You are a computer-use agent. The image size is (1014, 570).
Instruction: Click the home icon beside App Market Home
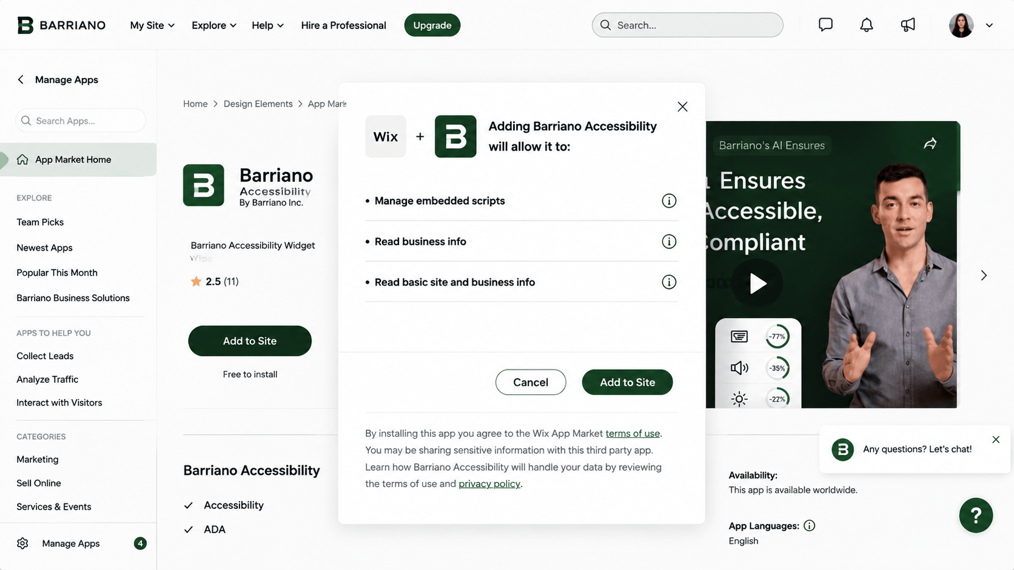coord(22,159)
